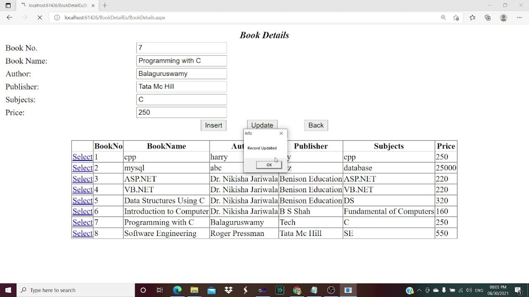Open Microsoft Edge from the taskbar
Image resolution: width=529 pixels, height=297 pixels.
click(177, 290)
